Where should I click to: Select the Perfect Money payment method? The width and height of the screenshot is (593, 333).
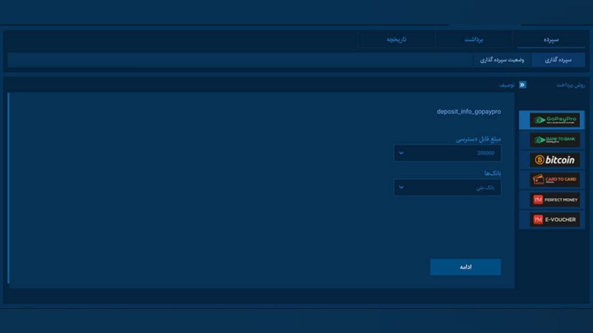[x=554, y=200]
